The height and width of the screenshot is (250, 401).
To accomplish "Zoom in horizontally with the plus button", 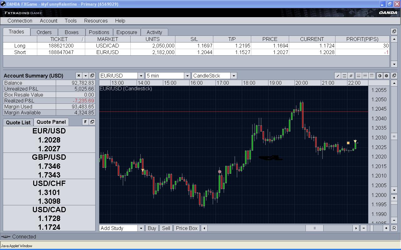I will coord(386,228).
